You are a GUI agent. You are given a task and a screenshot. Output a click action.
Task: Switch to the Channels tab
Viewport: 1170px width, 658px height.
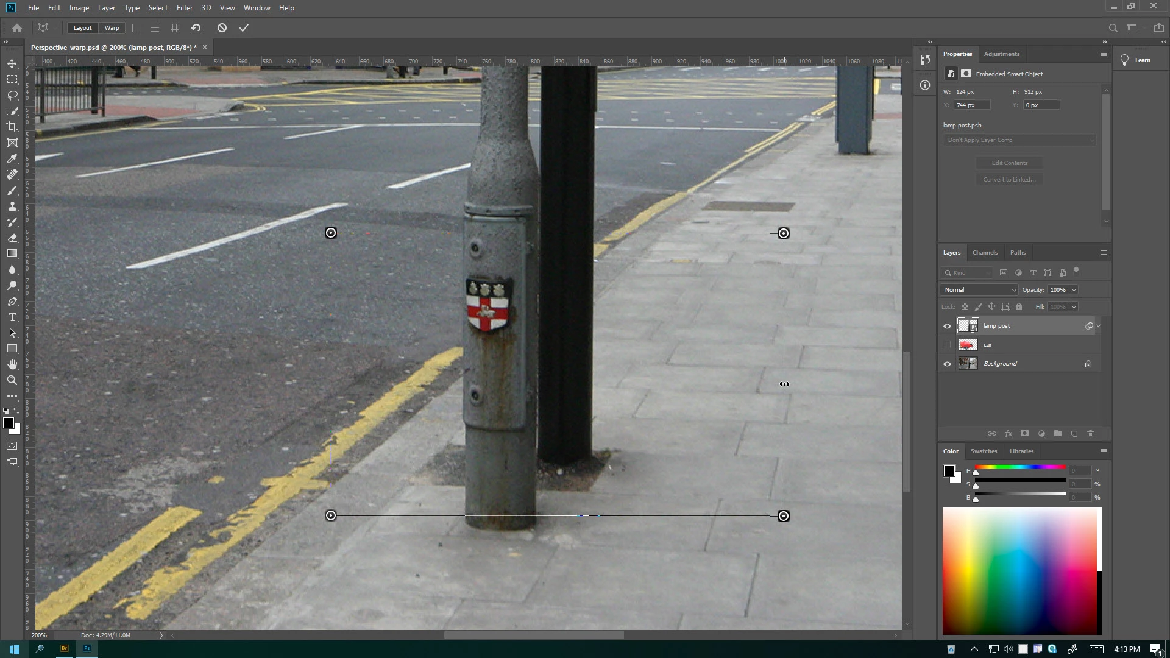pos(985,253)
